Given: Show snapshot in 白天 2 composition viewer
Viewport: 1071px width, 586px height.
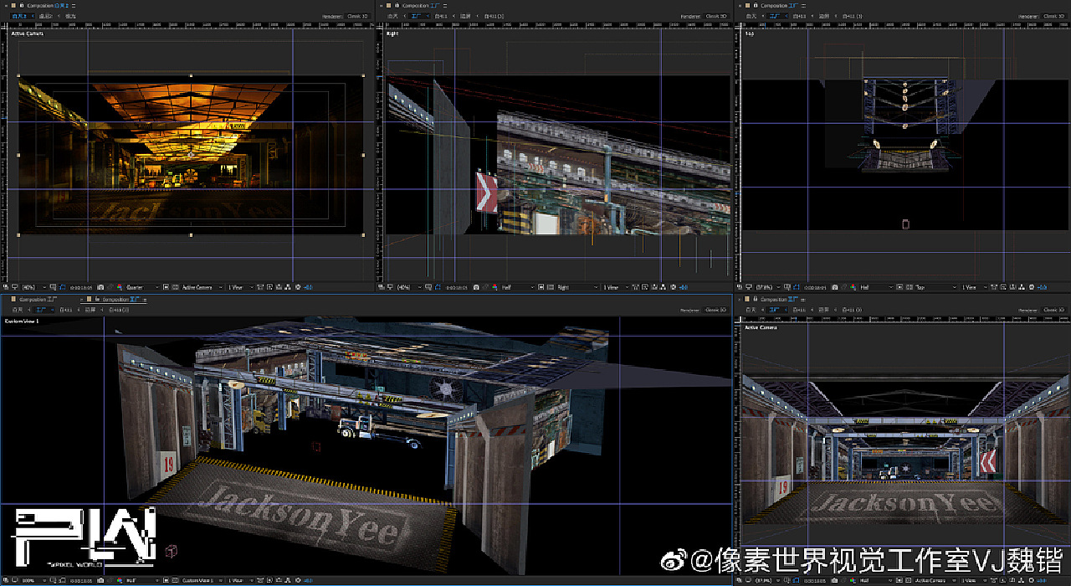Looking at the screenshot, I should [110, 287].
